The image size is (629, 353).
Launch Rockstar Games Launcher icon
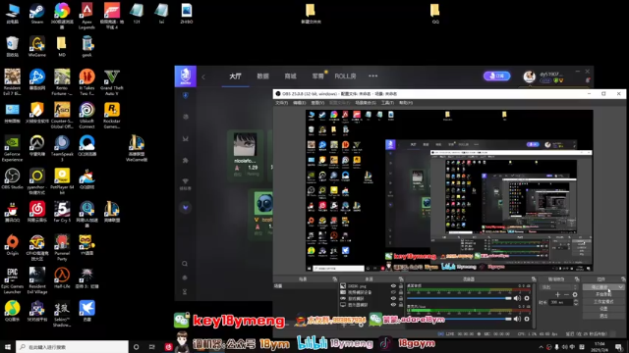tap(111, 116)
